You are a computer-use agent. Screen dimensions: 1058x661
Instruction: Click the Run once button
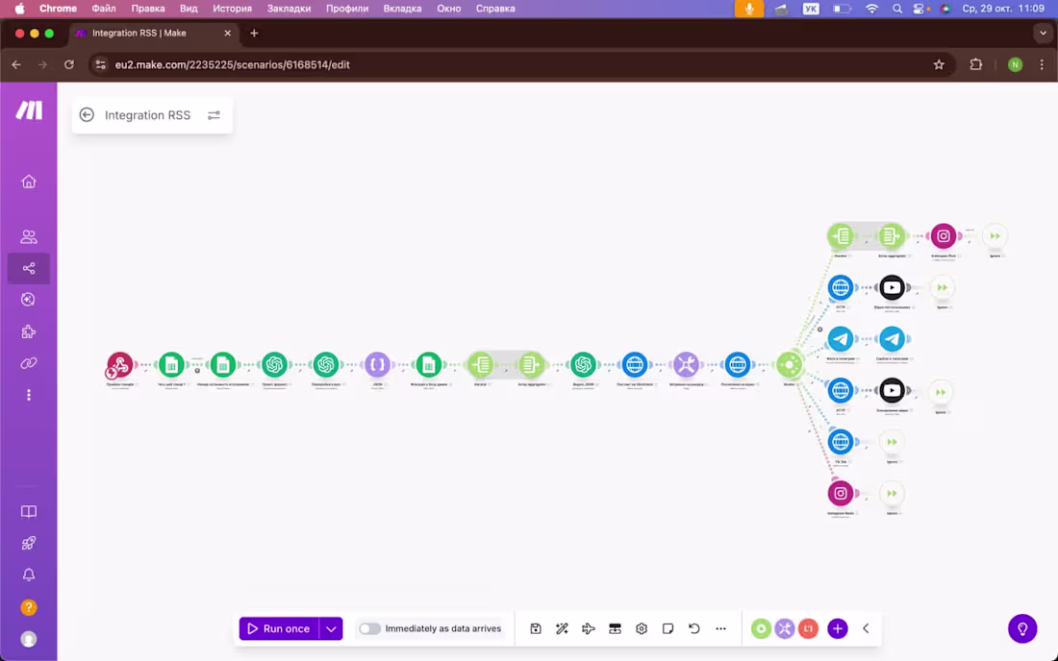click(279, 628)
